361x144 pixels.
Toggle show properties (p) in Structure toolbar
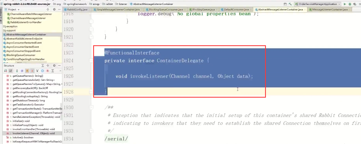tap(22, 71)
